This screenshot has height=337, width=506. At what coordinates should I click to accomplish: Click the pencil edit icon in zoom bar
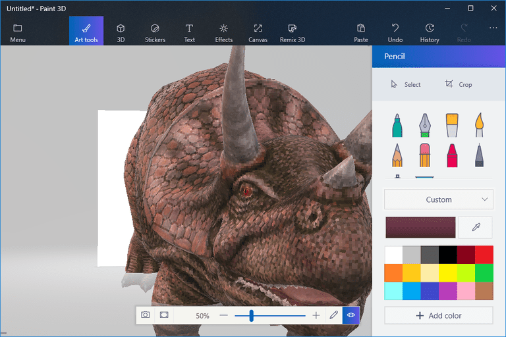[333, 315]
